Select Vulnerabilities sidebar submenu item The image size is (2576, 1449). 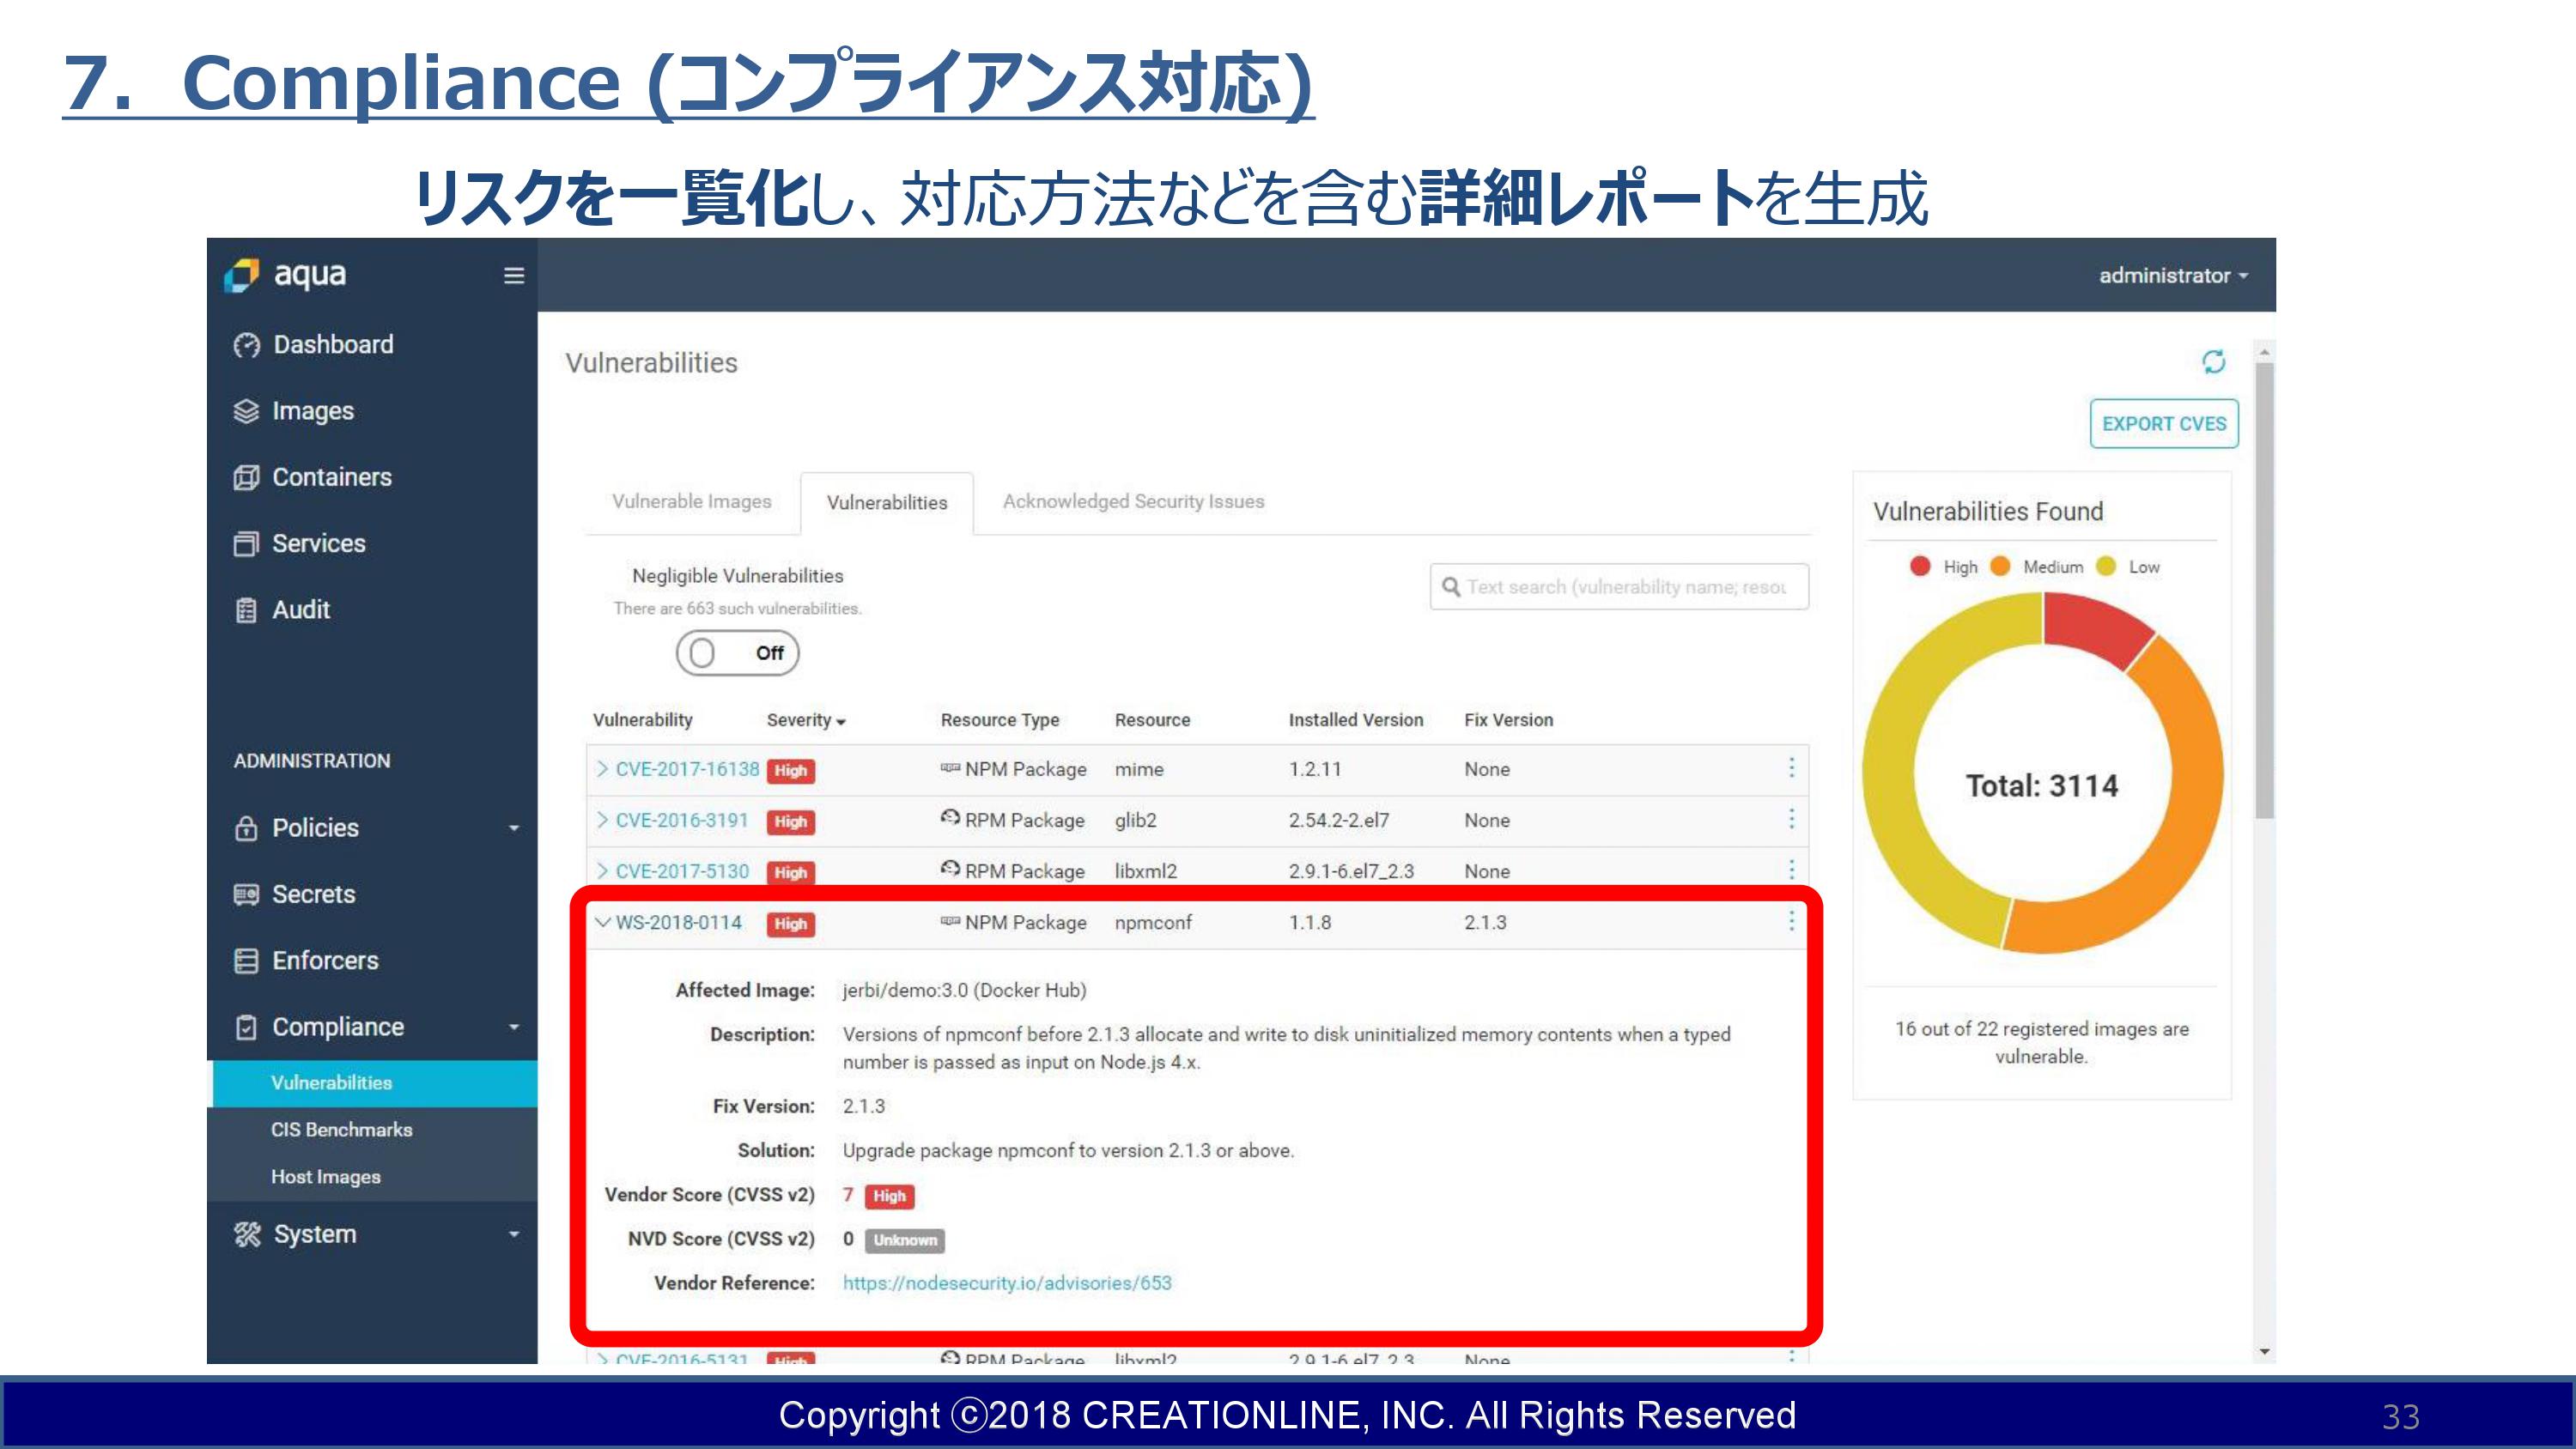click(x=373, y=1083)
